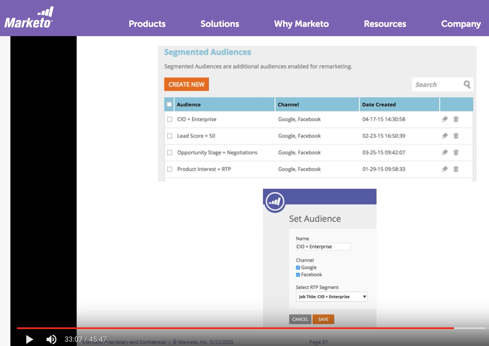Uncheck the Facebook channel checkbox

(298, 275)
